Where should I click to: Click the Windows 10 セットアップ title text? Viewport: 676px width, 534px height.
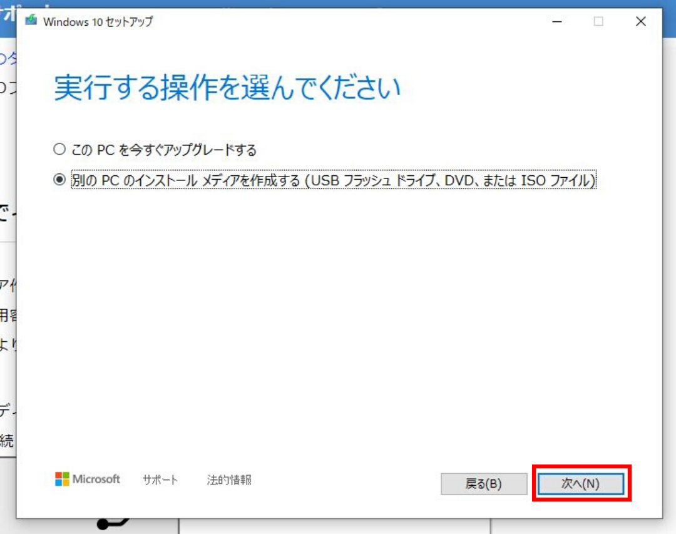click(98, 21)
